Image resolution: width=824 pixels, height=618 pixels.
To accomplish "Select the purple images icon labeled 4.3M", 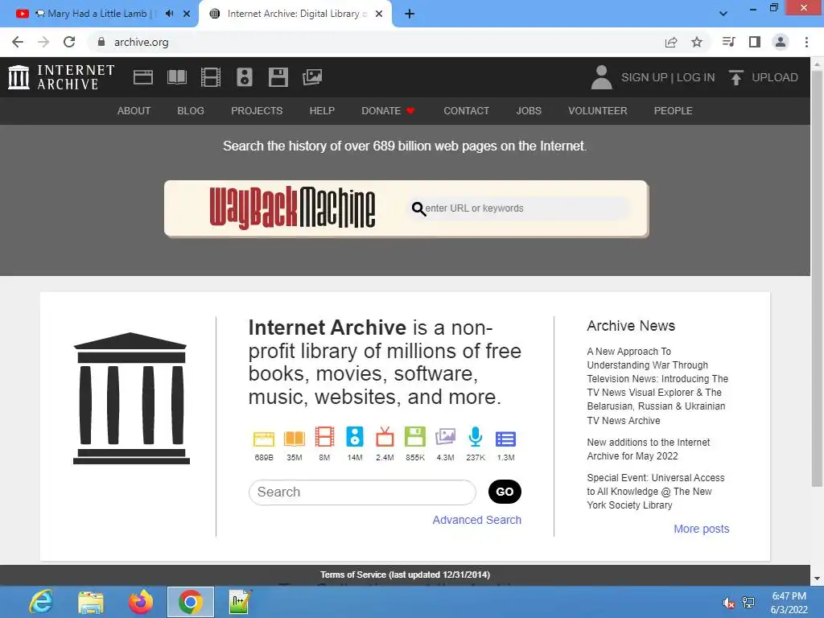I will coord(445,437).
